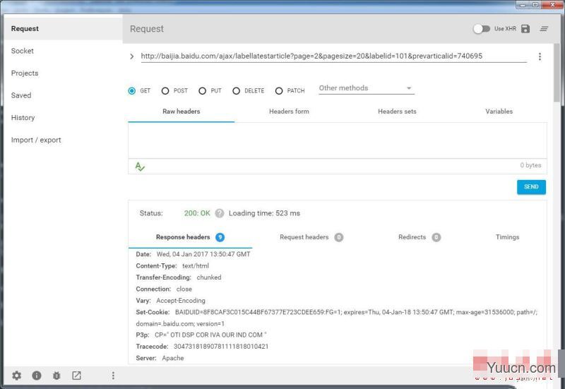
Task: Open the bottom bar vertical dots menu
Action: [x=113, y=376]
